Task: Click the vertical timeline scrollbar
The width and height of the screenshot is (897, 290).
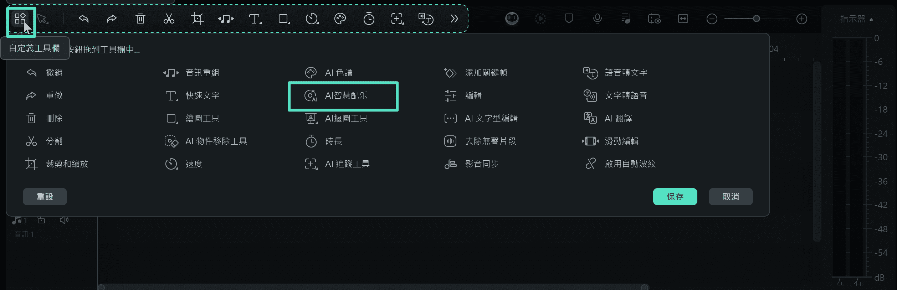Action: [x=817, y=152]
